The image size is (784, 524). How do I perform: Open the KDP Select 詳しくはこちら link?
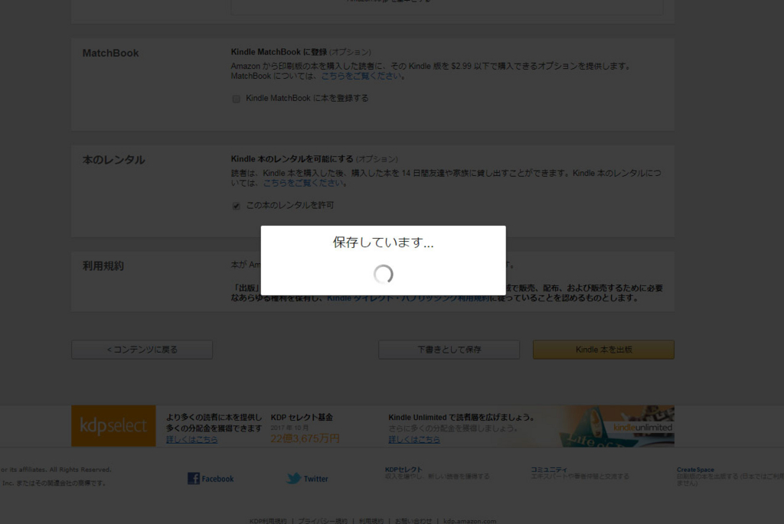(x=192, y=440)
